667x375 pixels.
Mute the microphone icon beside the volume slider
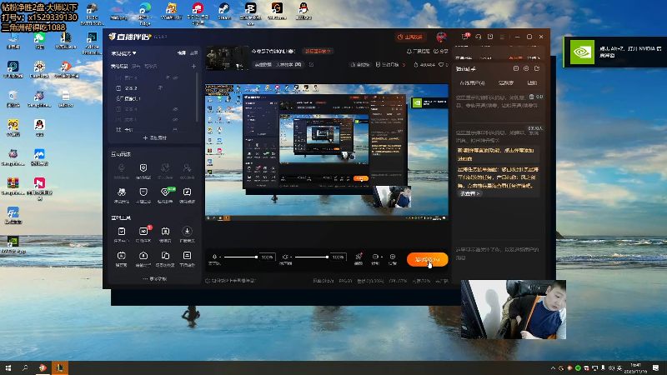point(214,257)
